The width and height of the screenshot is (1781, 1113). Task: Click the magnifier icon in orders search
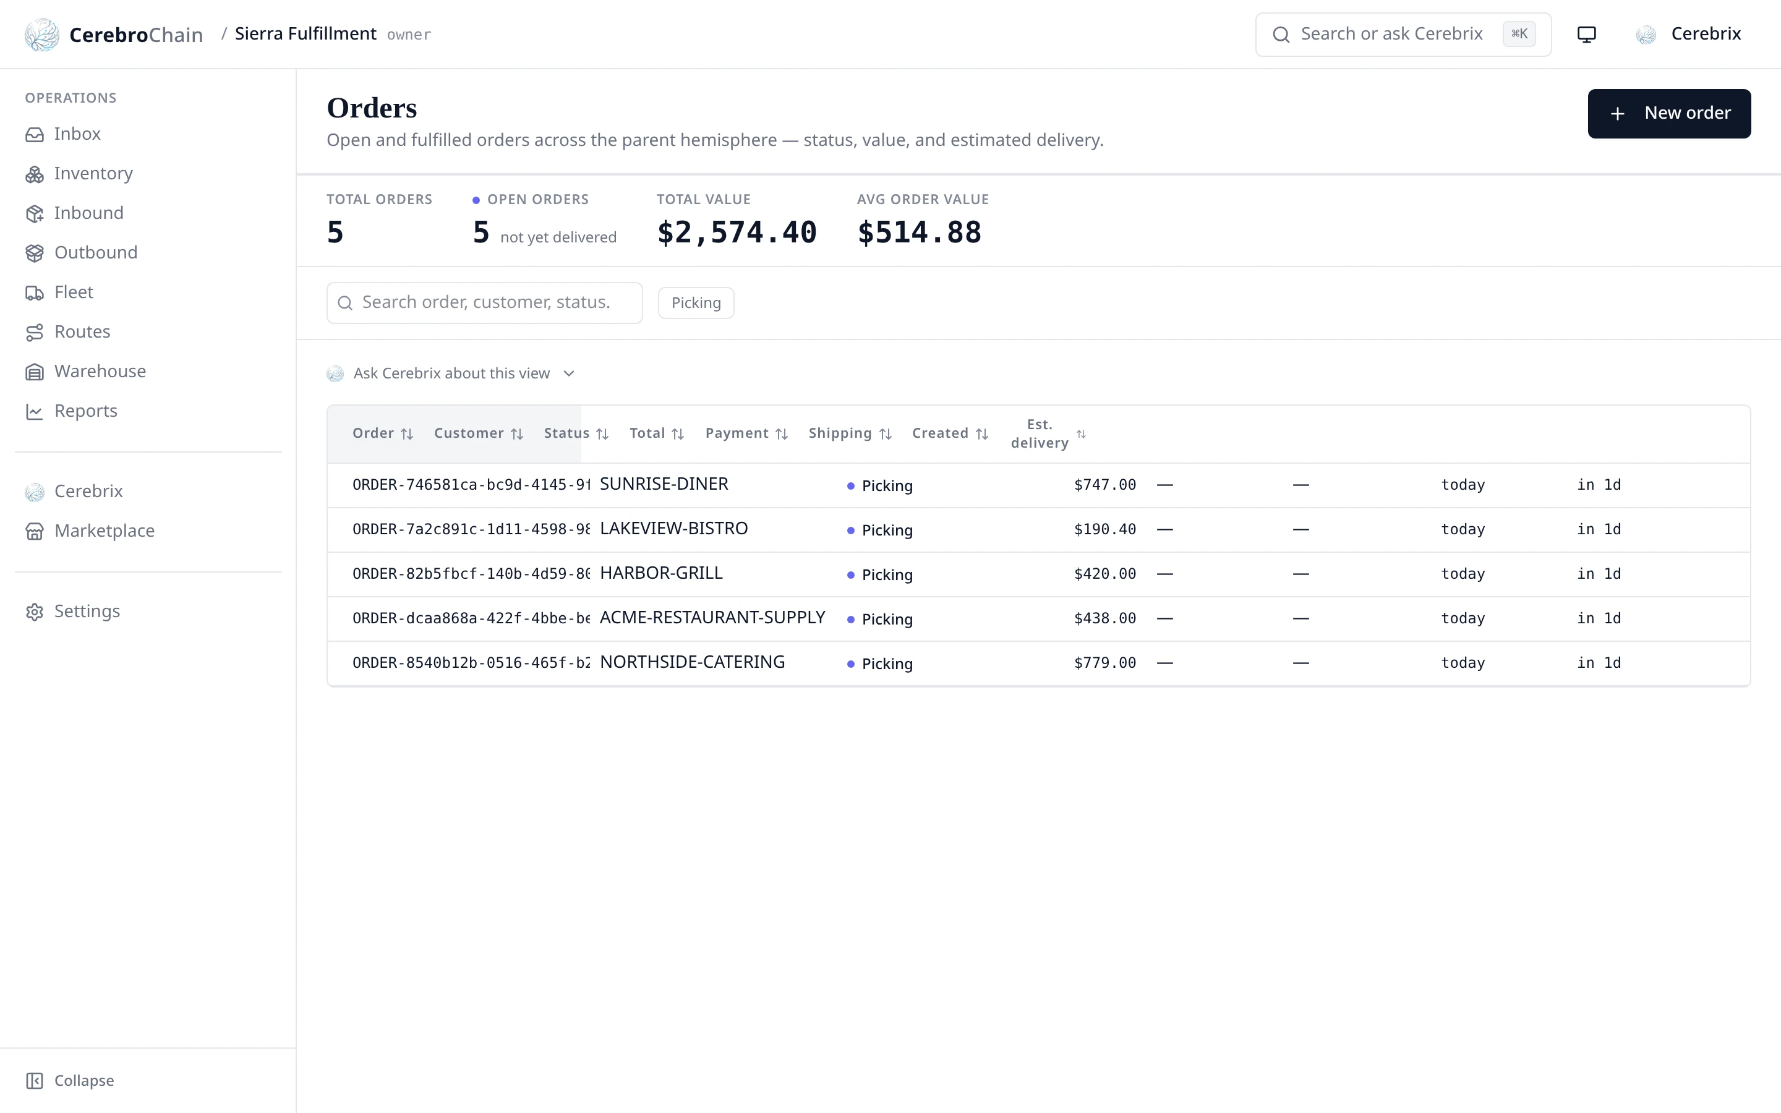coord(344,302)
